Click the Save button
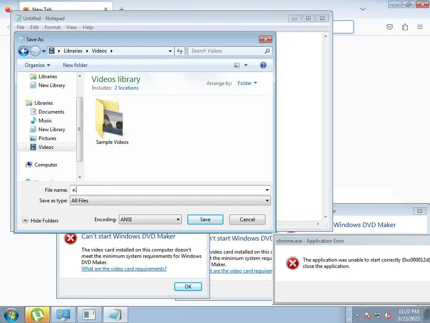Screen dimensions: 430x323 pyautogui.click(x=205, y=220)
